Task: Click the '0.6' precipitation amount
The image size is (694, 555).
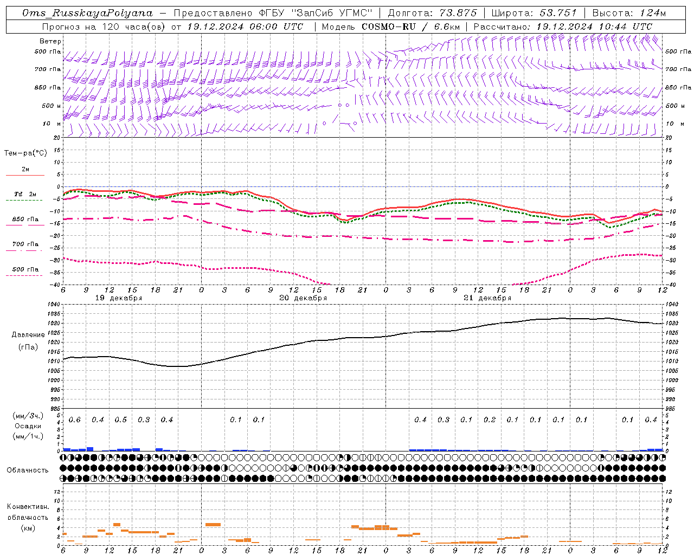Action: [75, 420]
